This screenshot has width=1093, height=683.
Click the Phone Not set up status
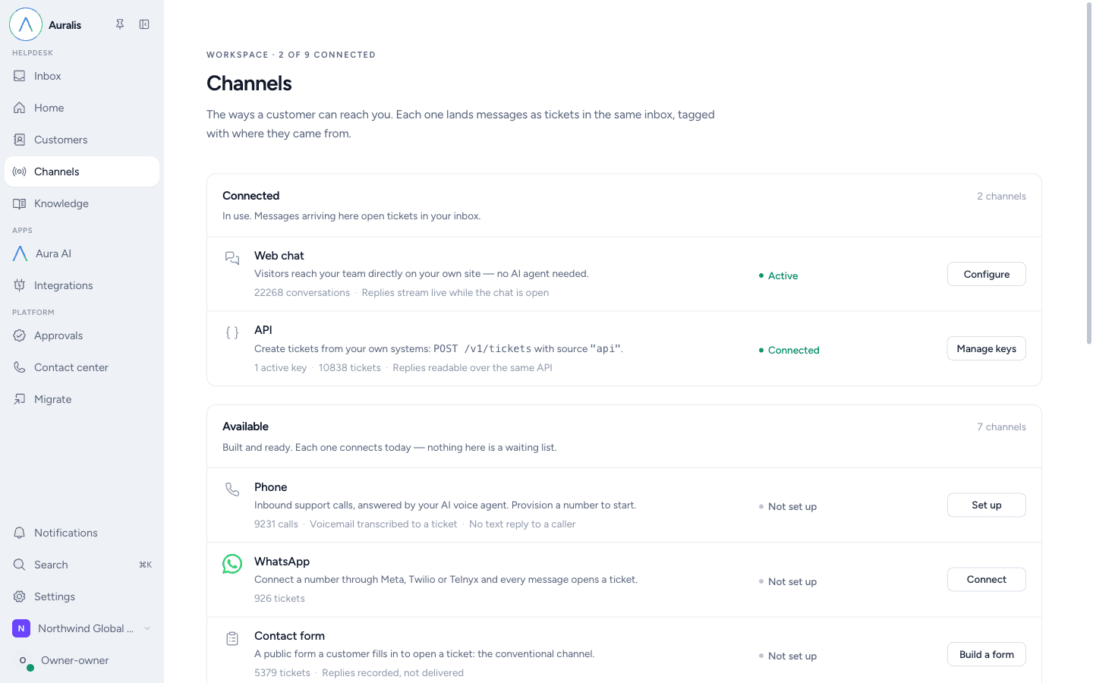(x=787, y=506)
